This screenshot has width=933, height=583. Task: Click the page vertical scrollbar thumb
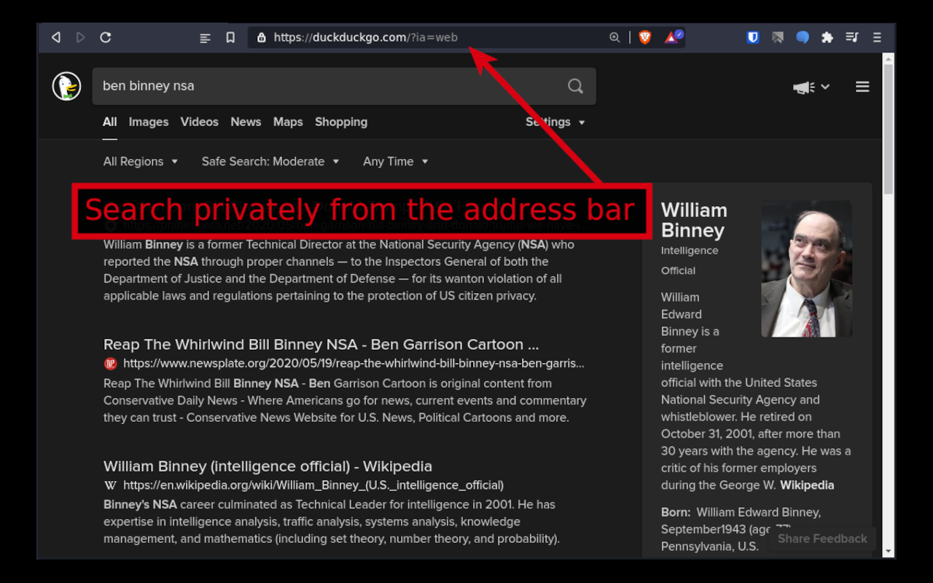click(889, 129)
